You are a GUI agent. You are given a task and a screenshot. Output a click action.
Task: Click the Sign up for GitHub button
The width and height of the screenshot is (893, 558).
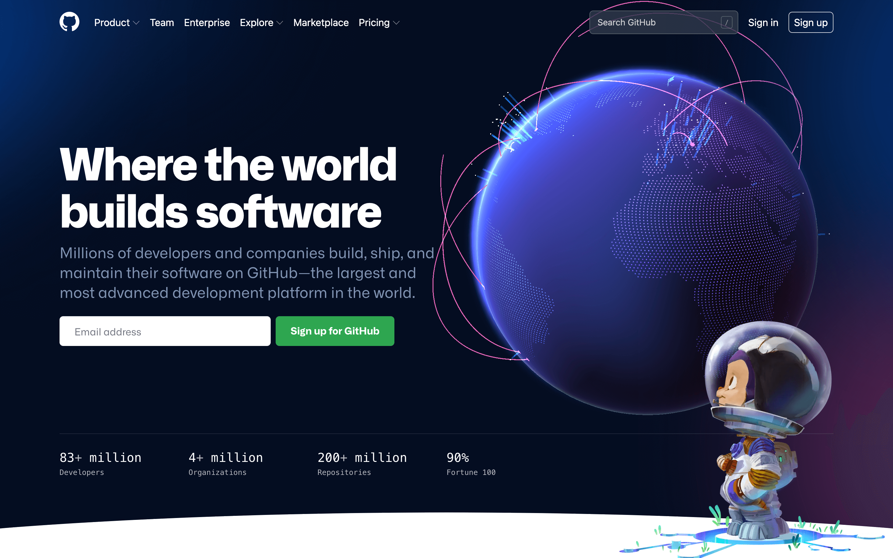(335, 331)
